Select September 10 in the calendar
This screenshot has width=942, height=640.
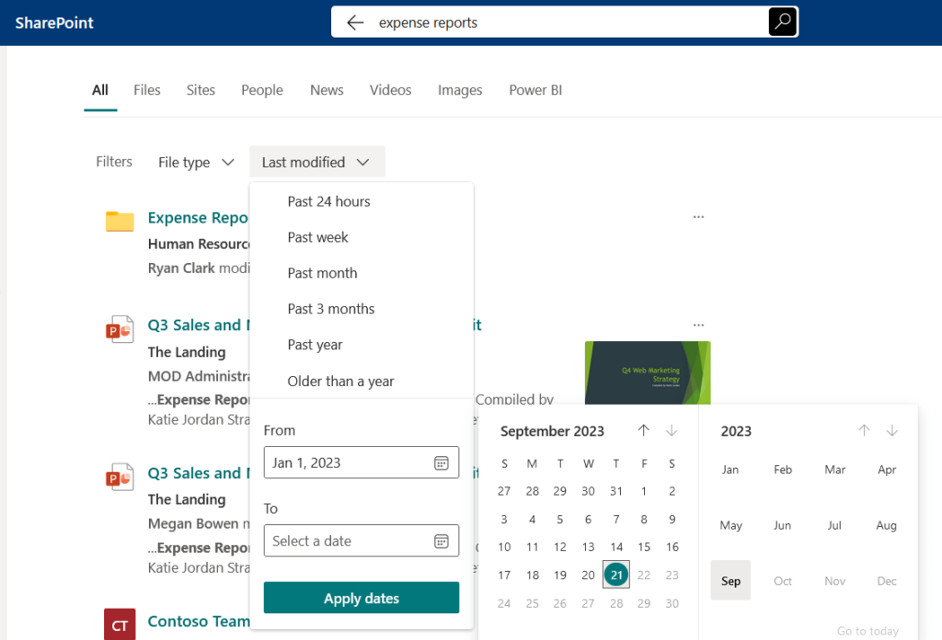(504, 547)
